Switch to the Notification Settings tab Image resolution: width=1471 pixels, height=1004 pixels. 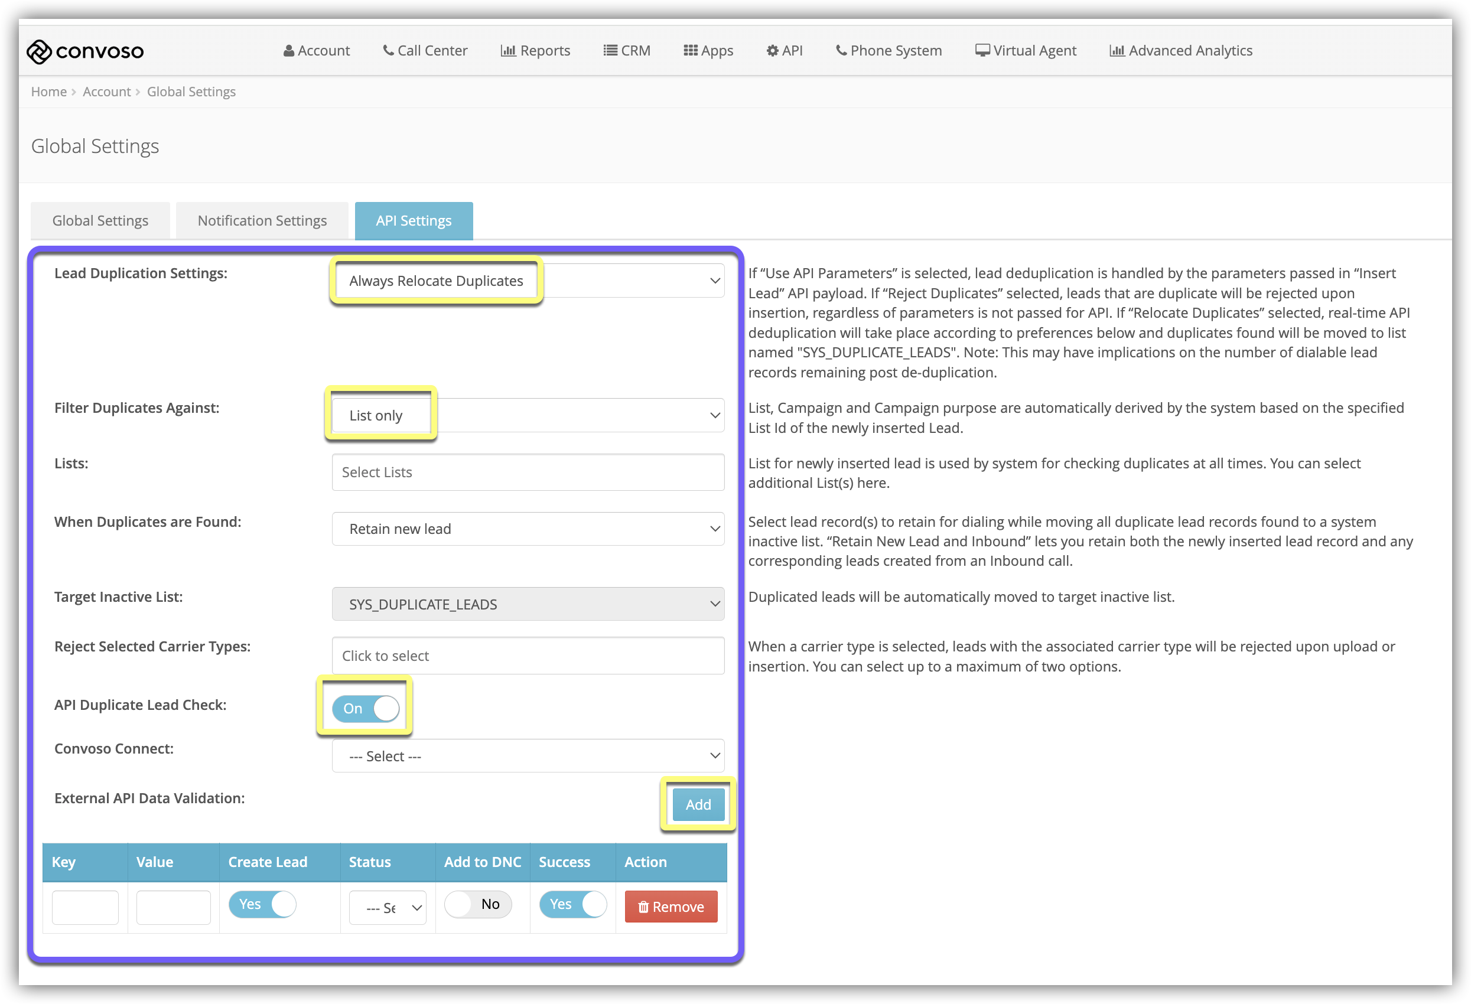coord(262,221)
